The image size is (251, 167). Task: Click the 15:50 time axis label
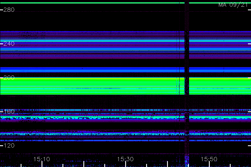coord(209,159)
